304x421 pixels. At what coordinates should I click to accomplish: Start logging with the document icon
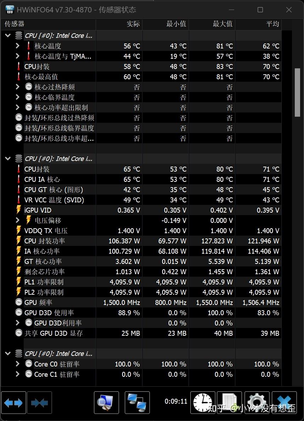click(229, 403)
